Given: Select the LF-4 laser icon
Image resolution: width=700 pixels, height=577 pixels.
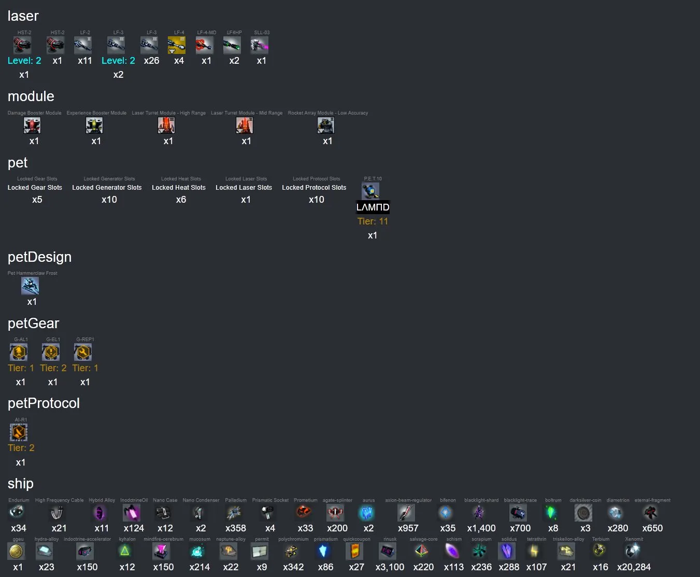Looking at the screenshot, I should (177, 46).
